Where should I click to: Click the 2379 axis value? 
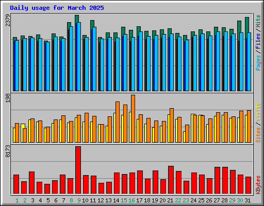click(x=8, y=20)
